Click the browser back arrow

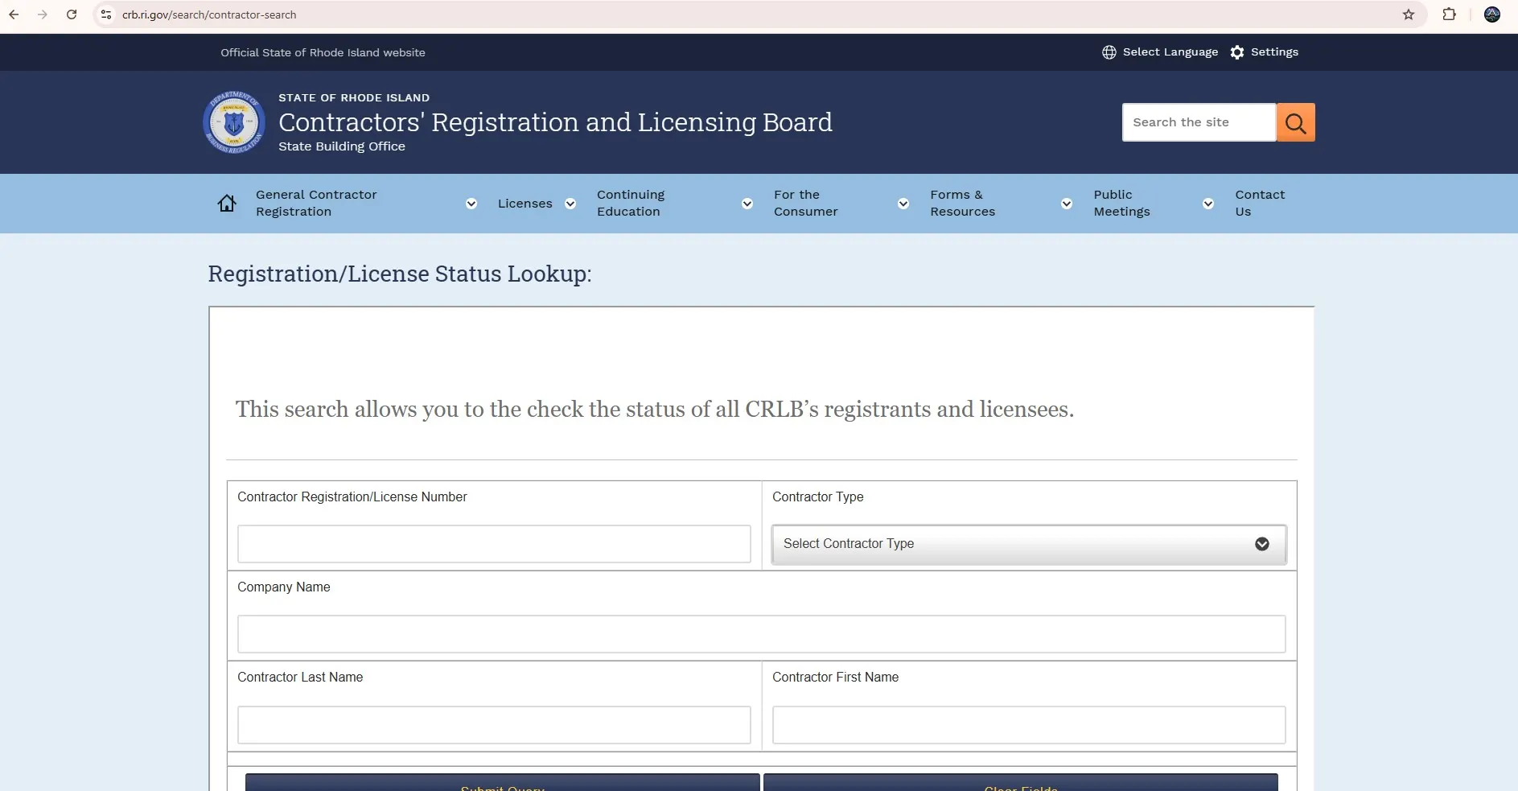pos(14,14)
